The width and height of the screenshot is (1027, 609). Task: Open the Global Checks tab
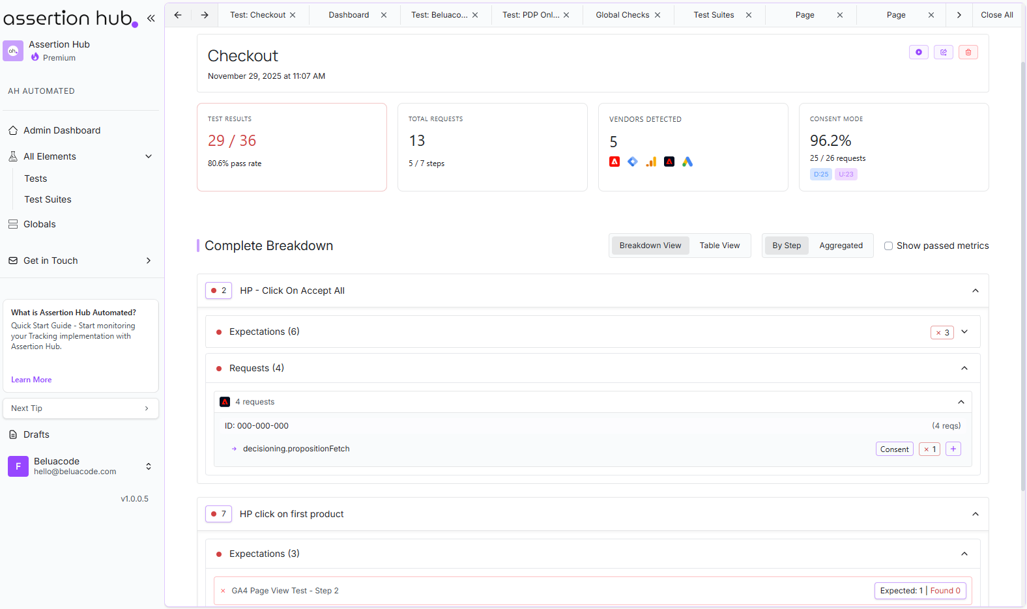point(622,15)
